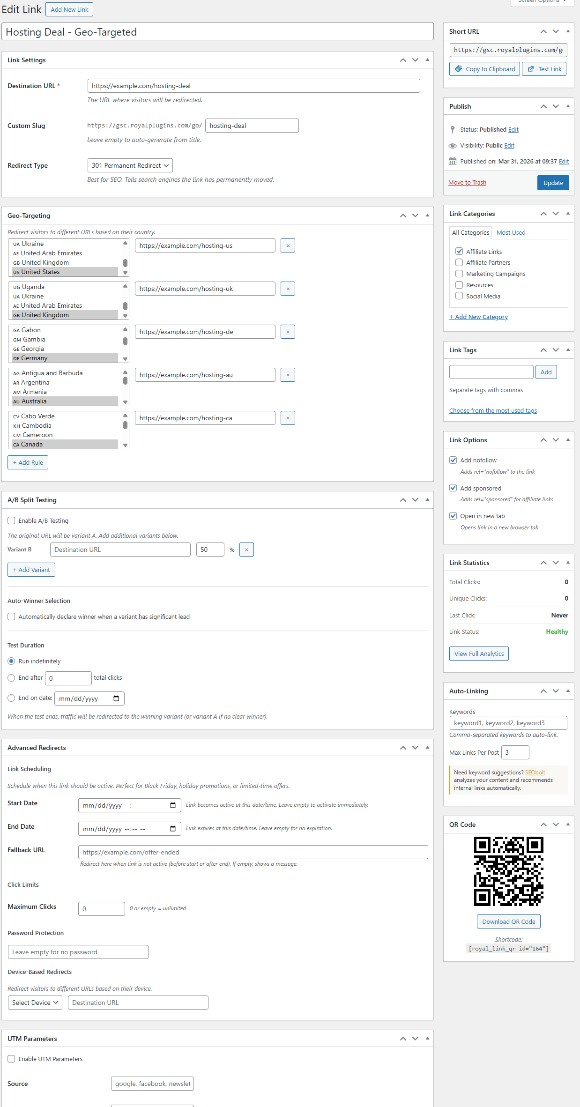The image size is (580, 1107).
Task: Collapse the Link Statistics panel
Action: 568,563
